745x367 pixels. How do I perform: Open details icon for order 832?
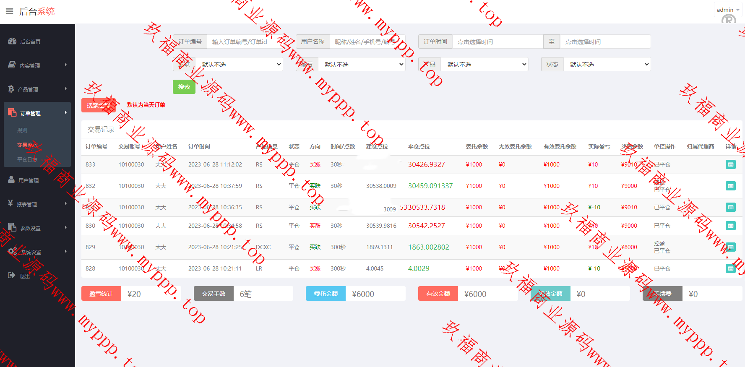click(730, 186)
